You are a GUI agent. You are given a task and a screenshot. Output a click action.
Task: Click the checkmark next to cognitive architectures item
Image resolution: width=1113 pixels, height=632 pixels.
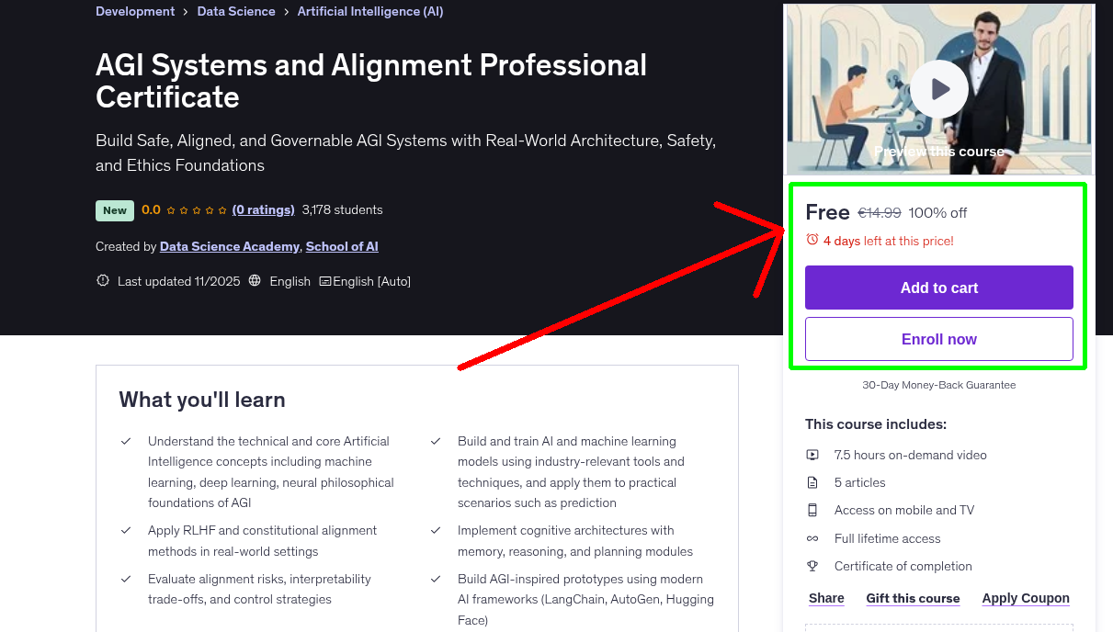(435, 531)
